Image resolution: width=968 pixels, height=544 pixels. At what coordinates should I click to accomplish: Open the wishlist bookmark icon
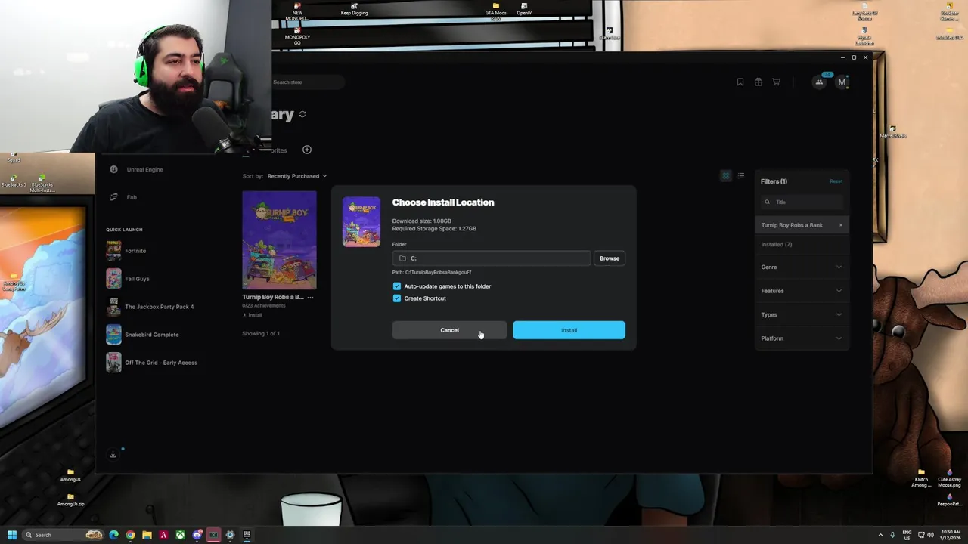tap(740, 82)
